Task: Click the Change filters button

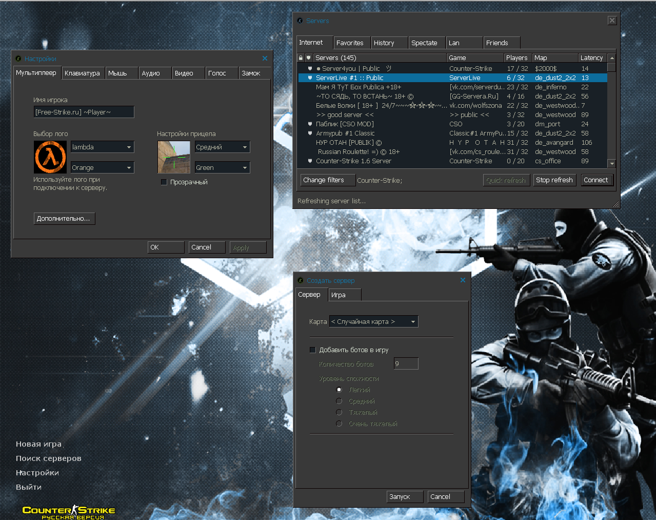Action: pyautogui.click(x=327, y=180)
